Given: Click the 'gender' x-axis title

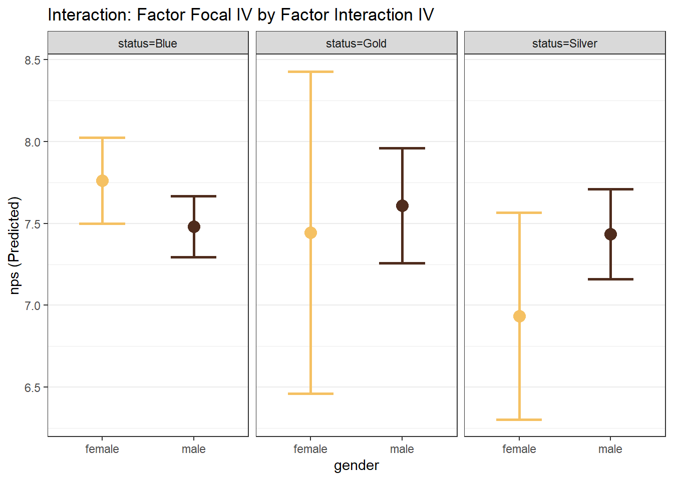Looking at the screenshot, I should pyautogui.click(x=356, y=465).
